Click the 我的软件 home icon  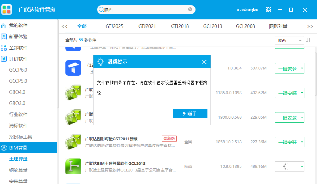click(4, 25)
